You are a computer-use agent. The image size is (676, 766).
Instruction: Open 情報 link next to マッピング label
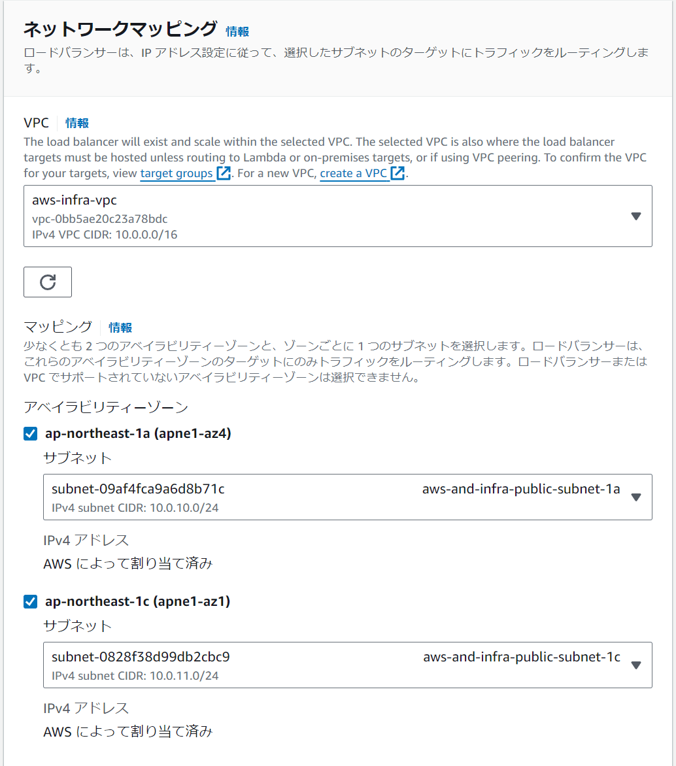pyautogui.click(x=120, y=327)
